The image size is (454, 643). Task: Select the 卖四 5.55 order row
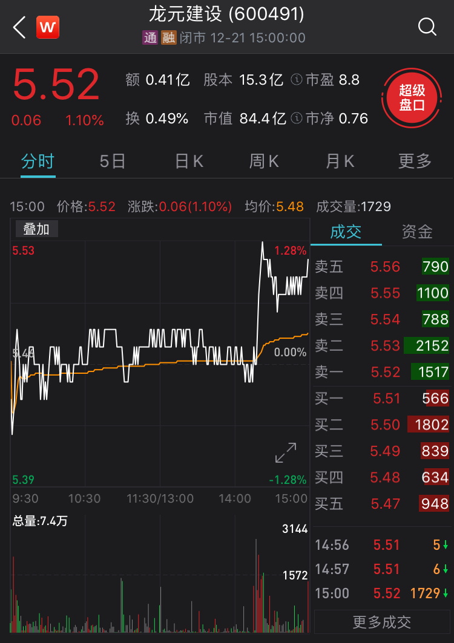pos(382,293)
